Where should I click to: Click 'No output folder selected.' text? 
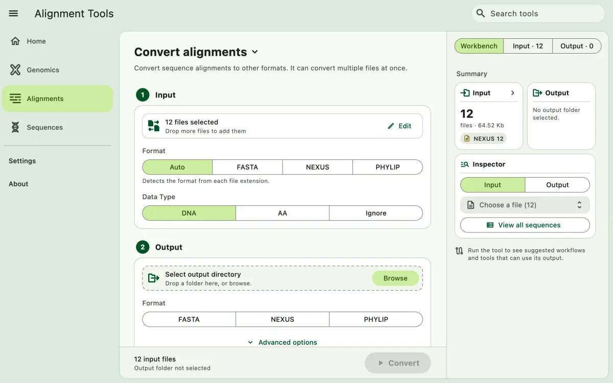click(557, 114)
